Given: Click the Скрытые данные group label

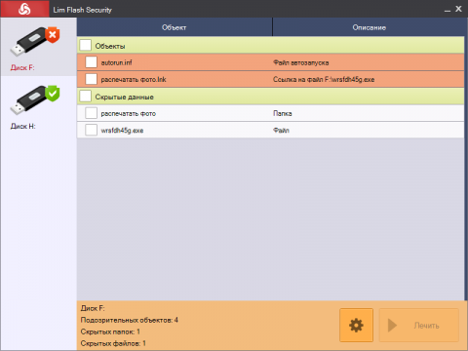Looking at the screenshot, I should pos(124,97).
